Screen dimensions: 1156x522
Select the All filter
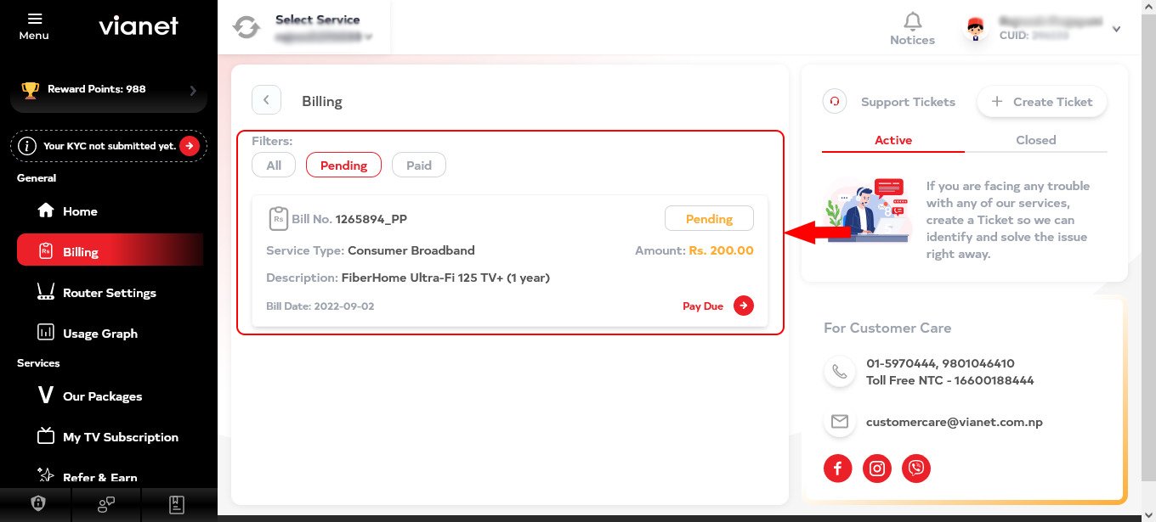[x=274, y=166]
